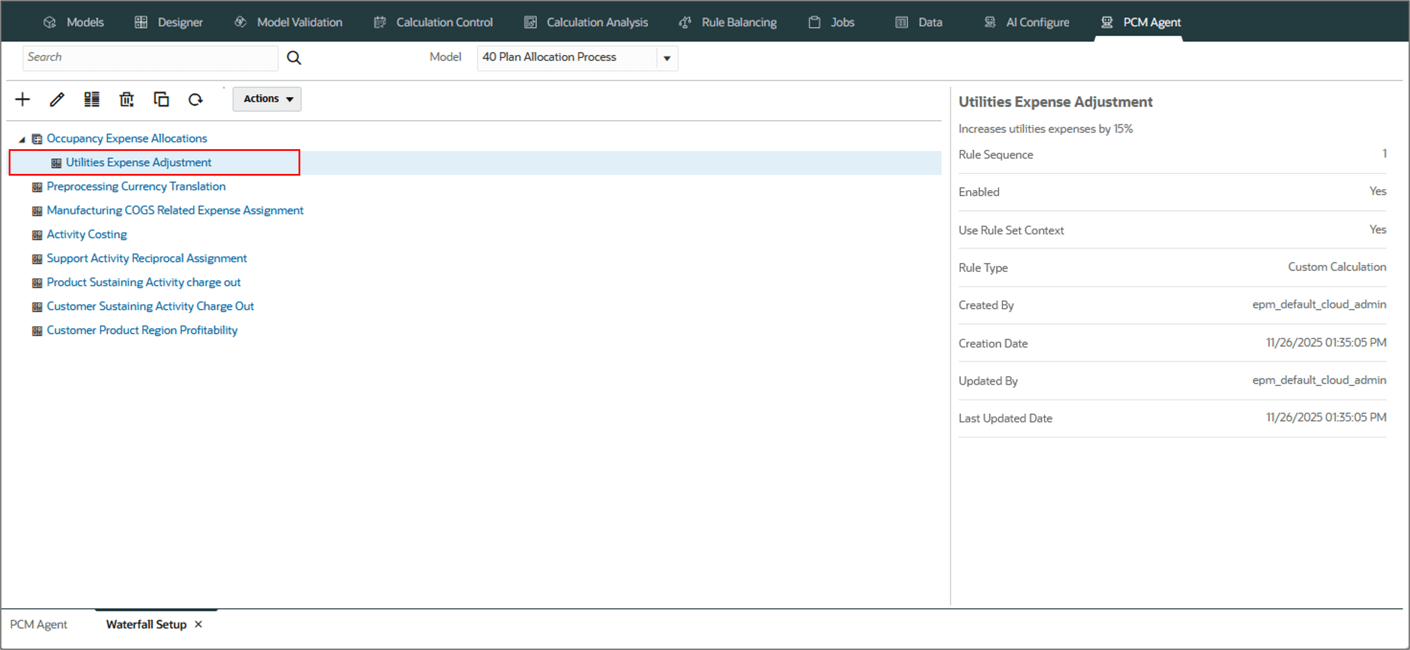Image resolution: width=1410 pixels, height=650 pixels.
Task: Click the copy rule icon
Action: (x=161, y=99)
